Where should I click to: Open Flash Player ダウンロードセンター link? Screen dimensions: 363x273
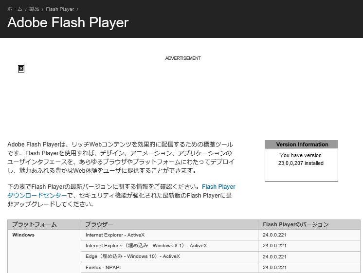coord(218,187)
